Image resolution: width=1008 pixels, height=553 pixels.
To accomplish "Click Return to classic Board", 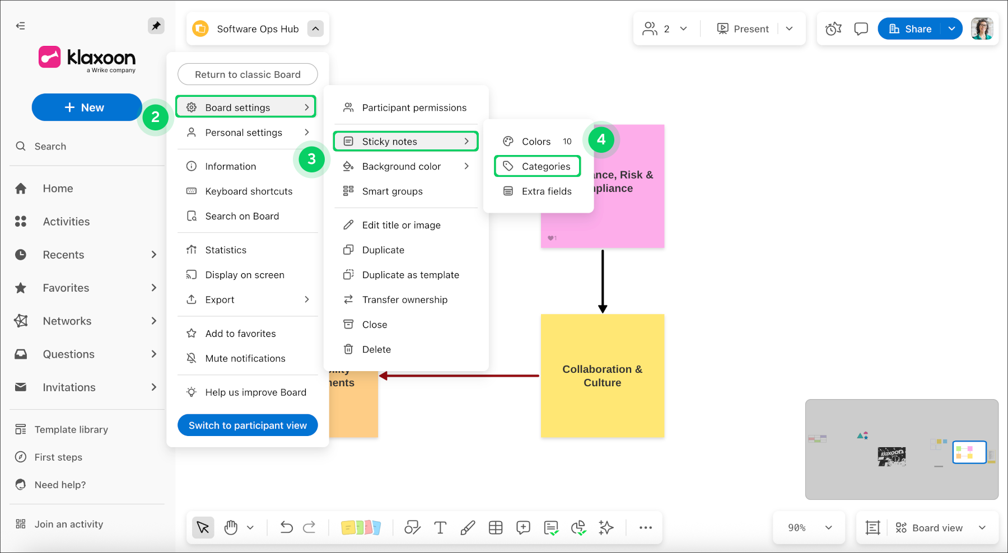I will click(248, 74).
